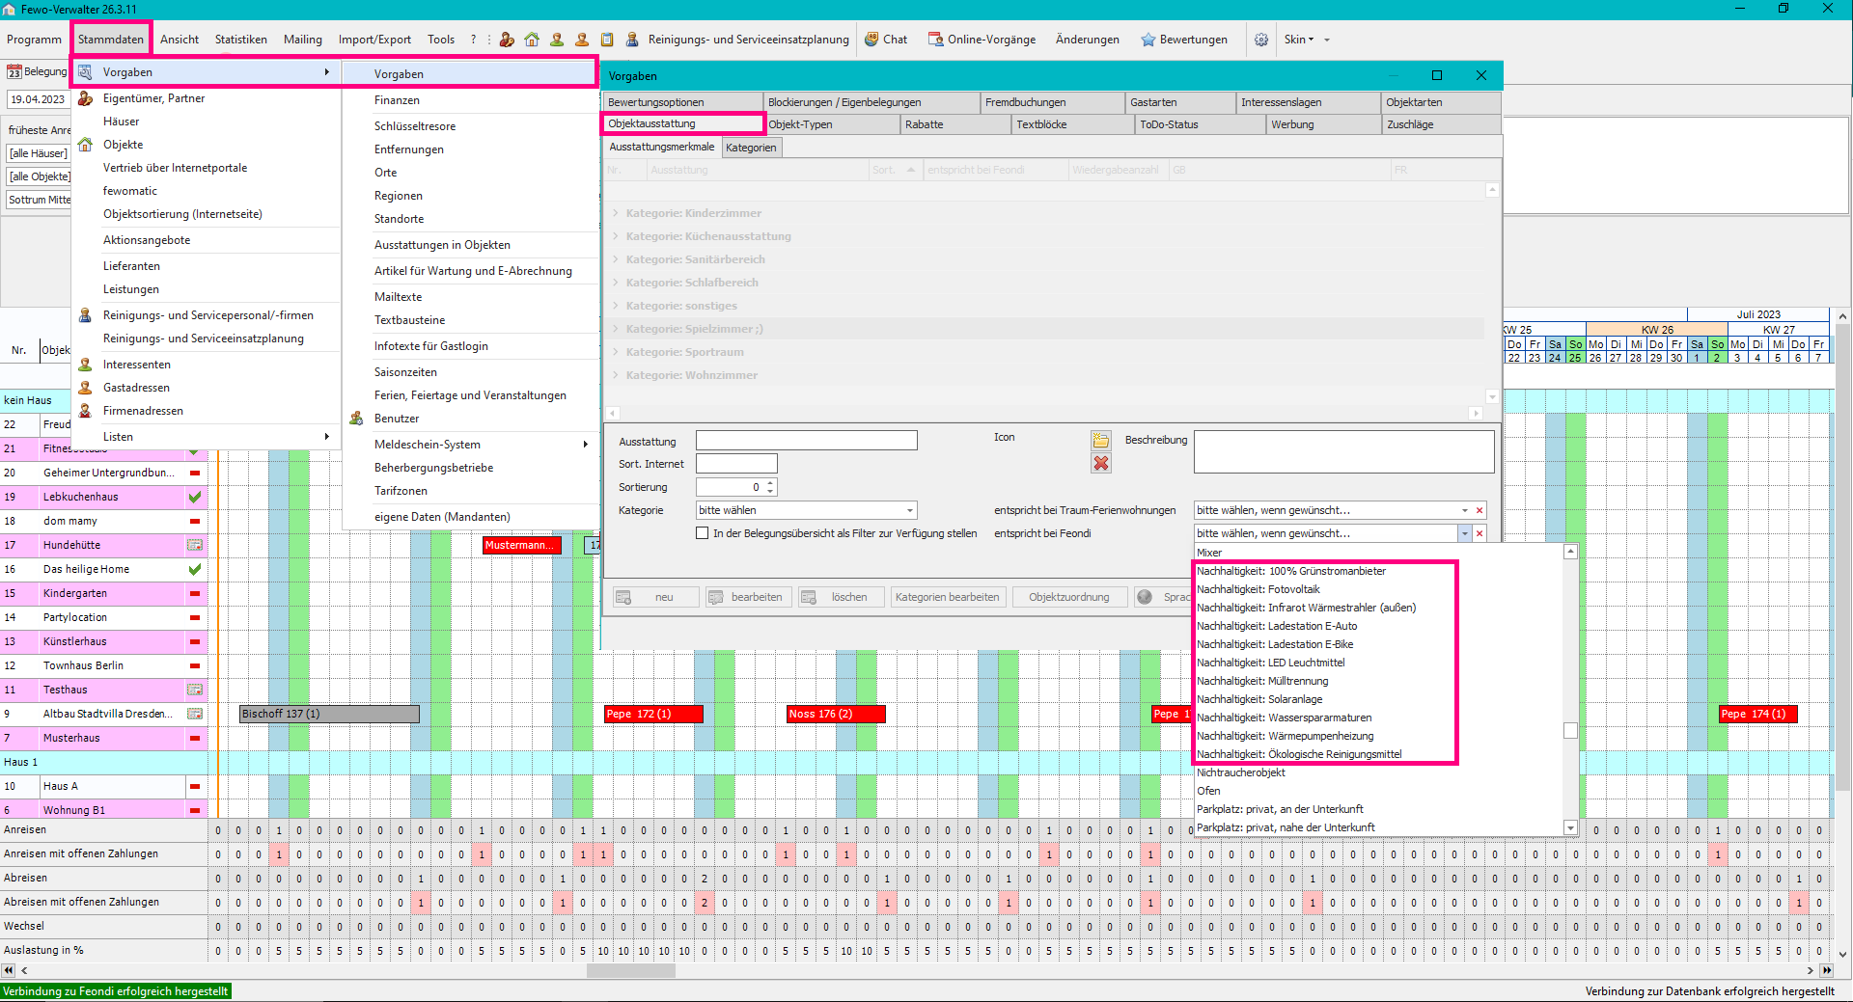The image size is (1853, 1002).
Task: Click the user-with-key toolbar icon
Action: [507, 40]
